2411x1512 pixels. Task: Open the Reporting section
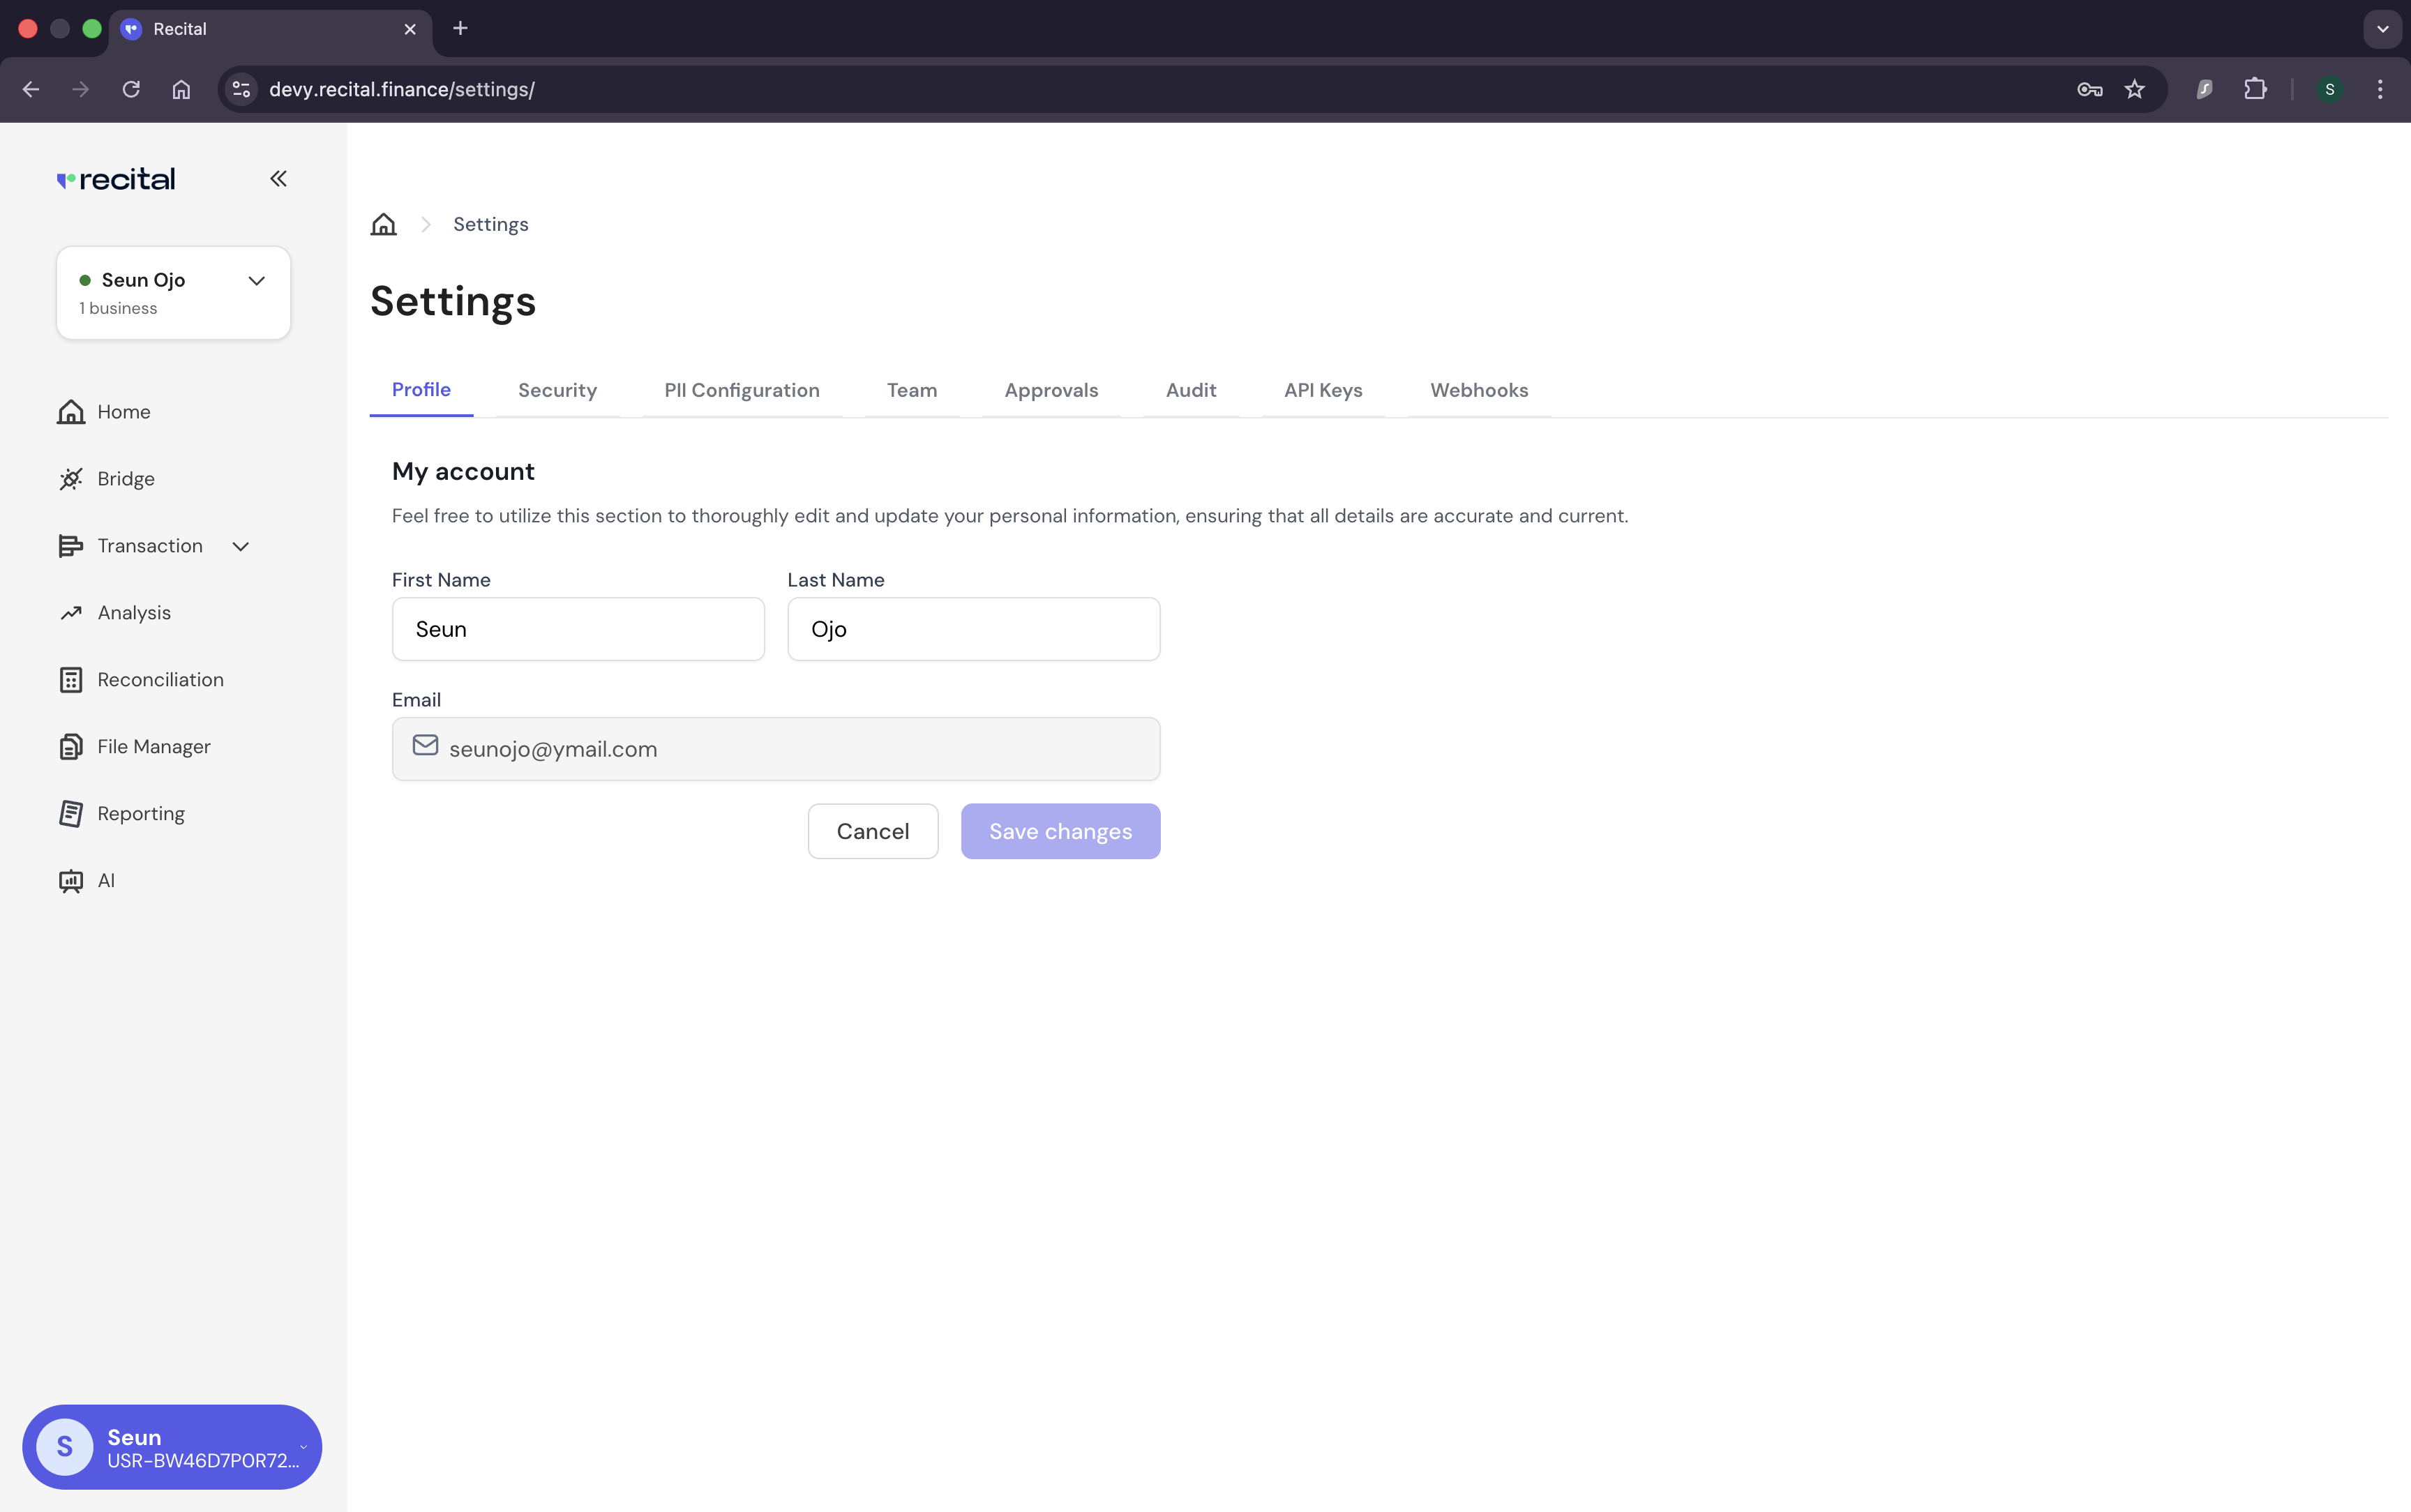[x=140, y=814]
